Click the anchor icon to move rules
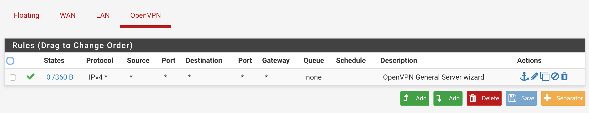The image size is (589, 113). 524,77
